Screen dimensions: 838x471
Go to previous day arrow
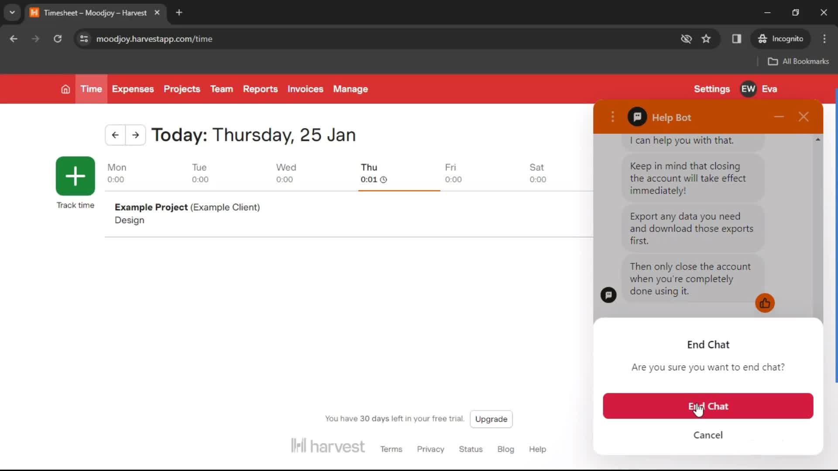[x=115, y=135]
